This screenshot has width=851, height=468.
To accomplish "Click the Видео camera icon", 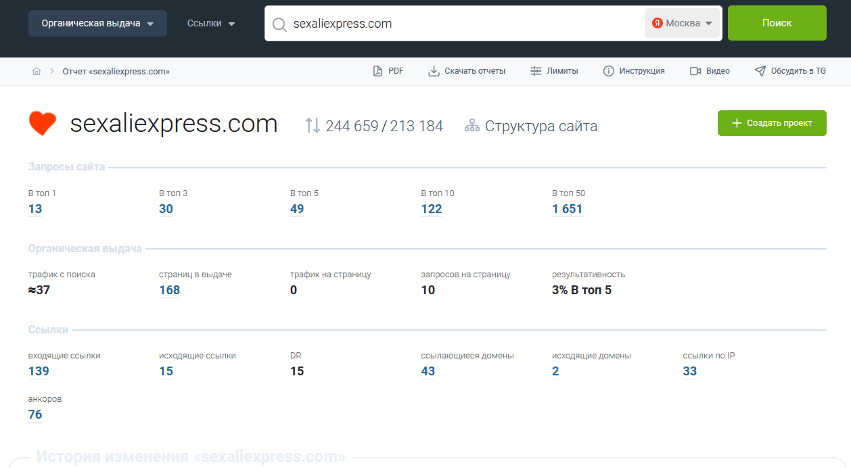I will [x=695, y=71].
